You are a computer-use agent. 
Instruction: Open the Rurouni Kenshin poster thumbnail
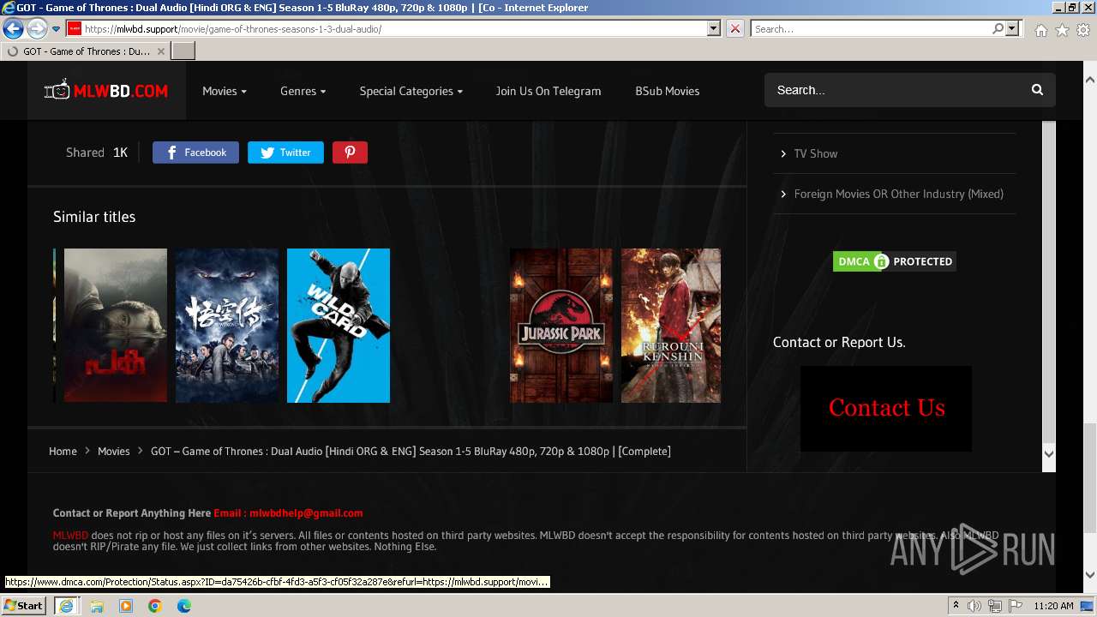click(671, 326)
